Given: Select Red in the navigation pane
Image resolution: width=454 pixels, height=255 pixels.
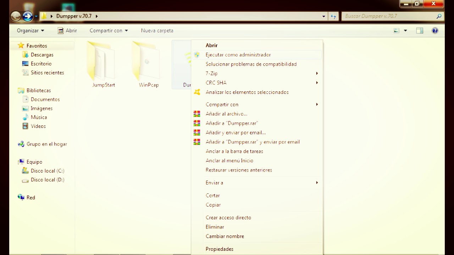Looking at the screenshot, I should click(x=31, y=198).
